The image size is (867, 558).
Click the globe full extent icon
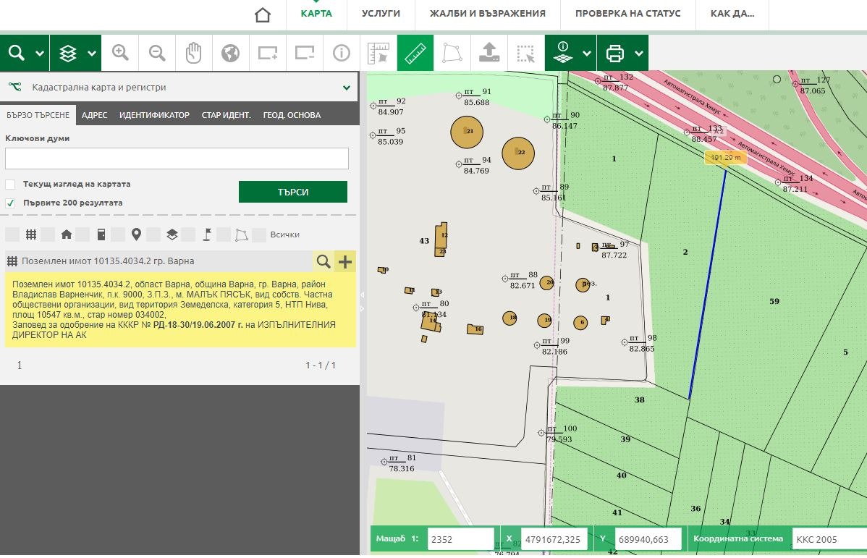pyautogui.click(x=230, y=53)
